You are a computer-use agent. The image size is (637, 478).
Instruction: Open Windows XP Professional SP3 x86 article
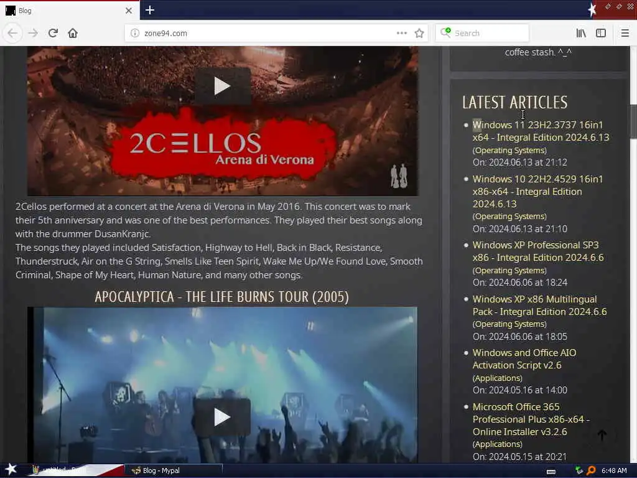(538, 251)
